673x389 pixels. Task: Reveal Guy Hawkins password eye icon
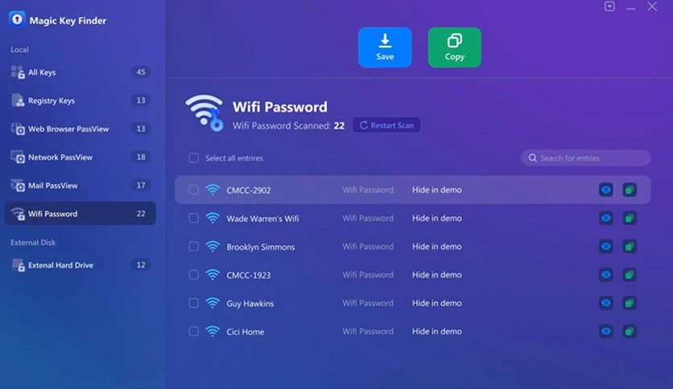(606, 303)
